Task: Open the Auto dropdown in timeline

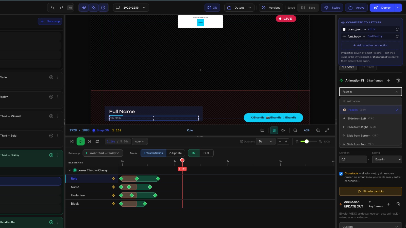Action: point(140,141)
